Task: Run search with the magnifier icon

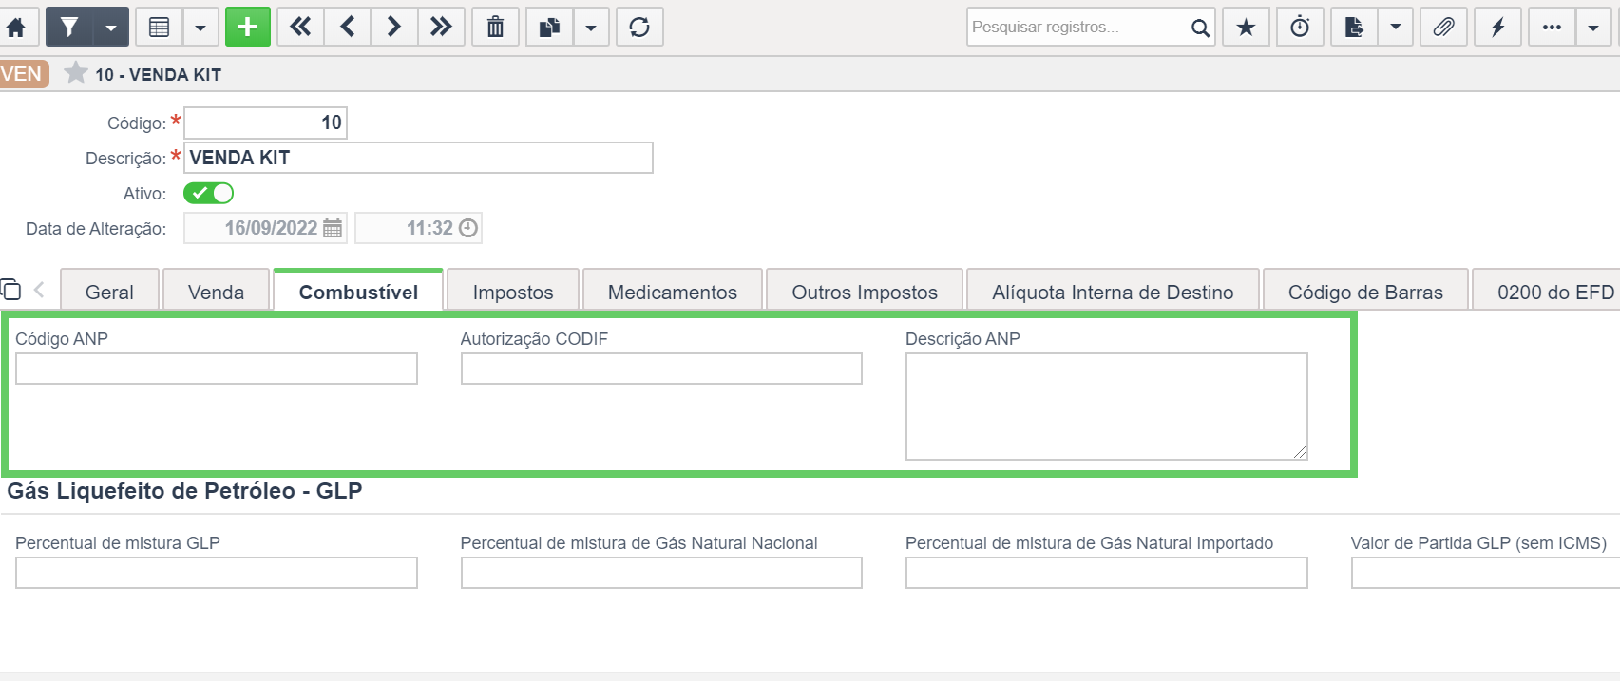Action: tap(1201, 28)
